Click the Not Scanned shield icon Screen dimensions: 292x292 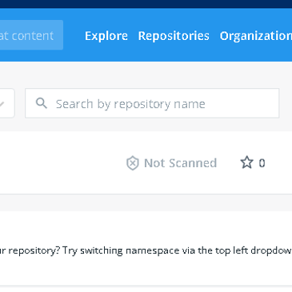point(133,163)
